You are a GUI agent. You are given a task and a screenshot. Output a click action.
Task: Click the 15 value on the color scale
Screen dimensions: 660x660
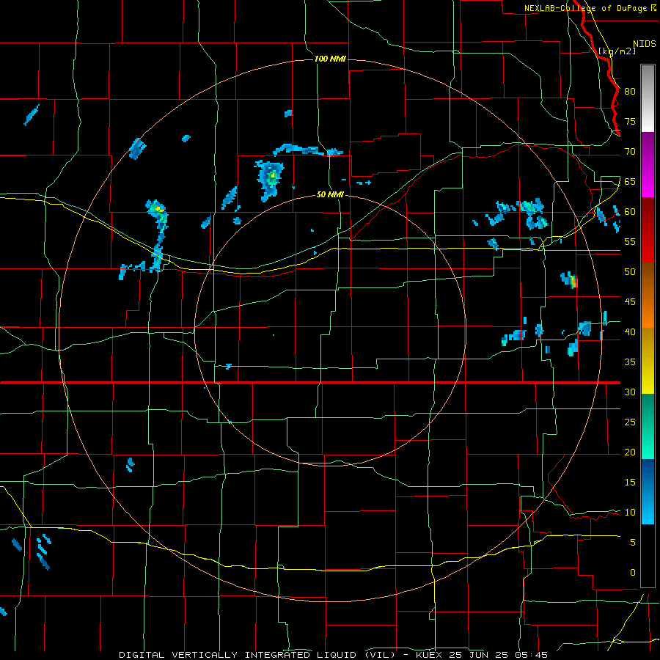630,483
